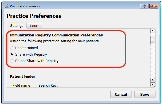Click the lower scrollbar up arrow

coord(153,80)
